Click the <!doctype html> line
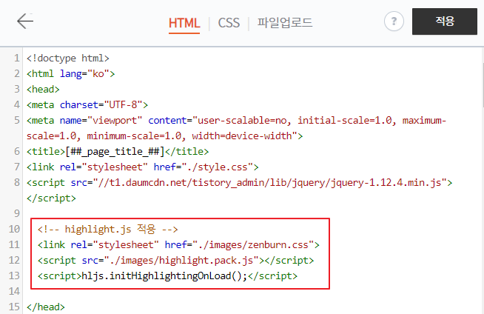Image resolution: width=484 pixels, height=314 pixels. [x=68, y=59]
